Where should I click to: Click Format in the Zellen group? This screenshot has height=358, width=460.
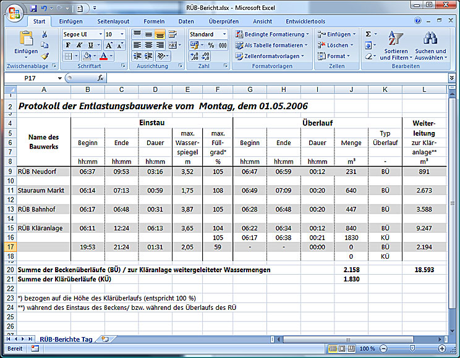coord(334,56)
